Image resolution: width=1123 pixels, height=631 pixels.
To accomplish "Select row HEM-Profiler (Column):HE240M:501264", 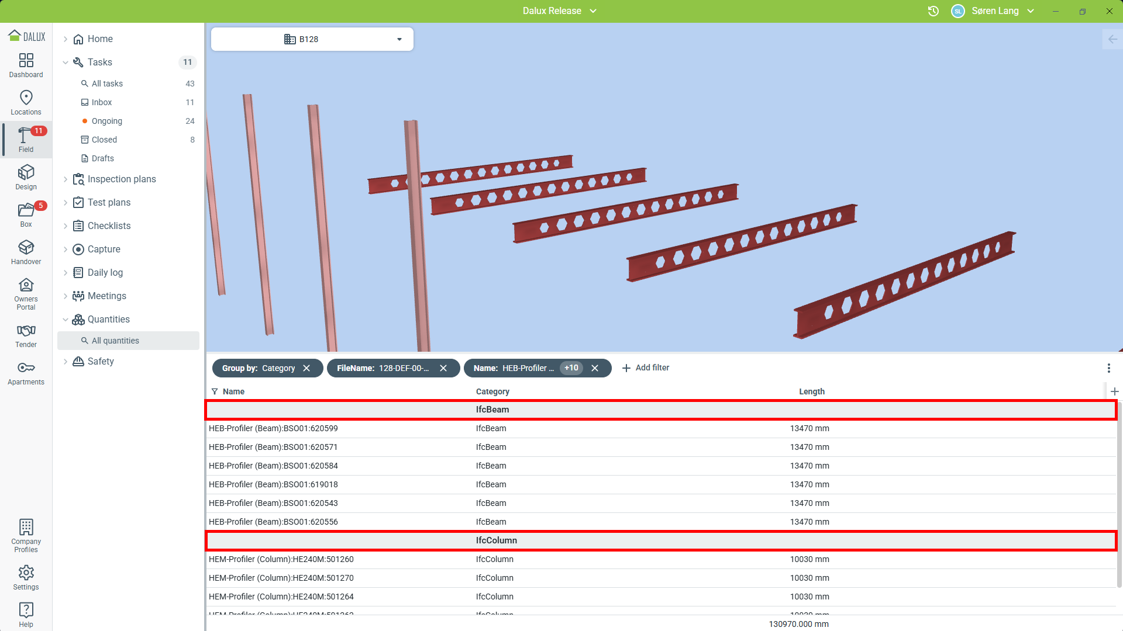I will [x=661, y=597].
